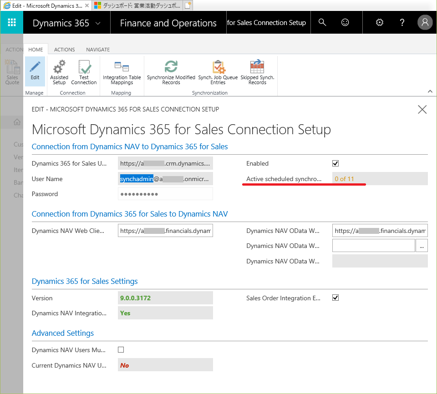Image resolution: width=437 pixels, height=394 pixels.
Task: Click the Dynamics 365 for Sales URL field
Action: click(165, 164)
